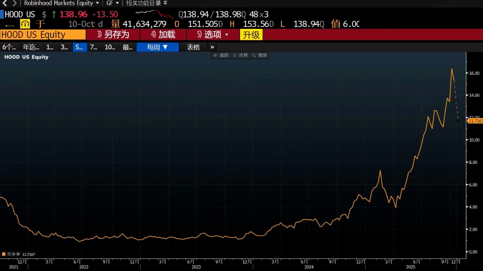Select the 6个月 time range tab
Viewport: 483px width, 271px height.
9,47
